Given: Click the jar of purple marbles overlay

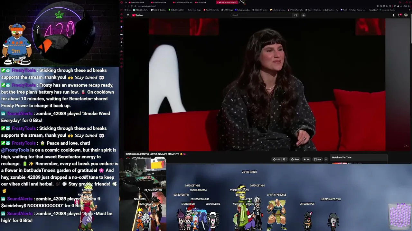Looking at the screenshot, I should pyautogui.click(x=399, y=216).
